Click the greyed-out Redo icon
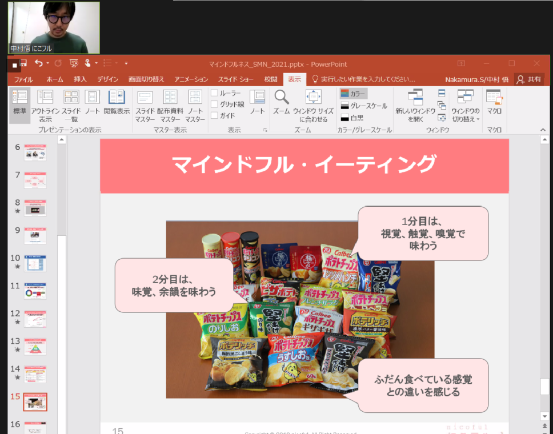Screen dimensions: 553x434 [x=58, y=63]
